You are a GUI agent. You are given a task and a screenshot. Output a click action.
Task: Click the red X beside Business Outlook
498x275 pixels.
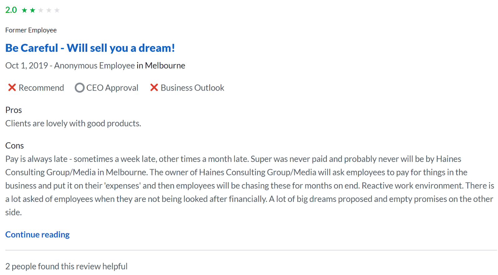click(x=154, y=88)
